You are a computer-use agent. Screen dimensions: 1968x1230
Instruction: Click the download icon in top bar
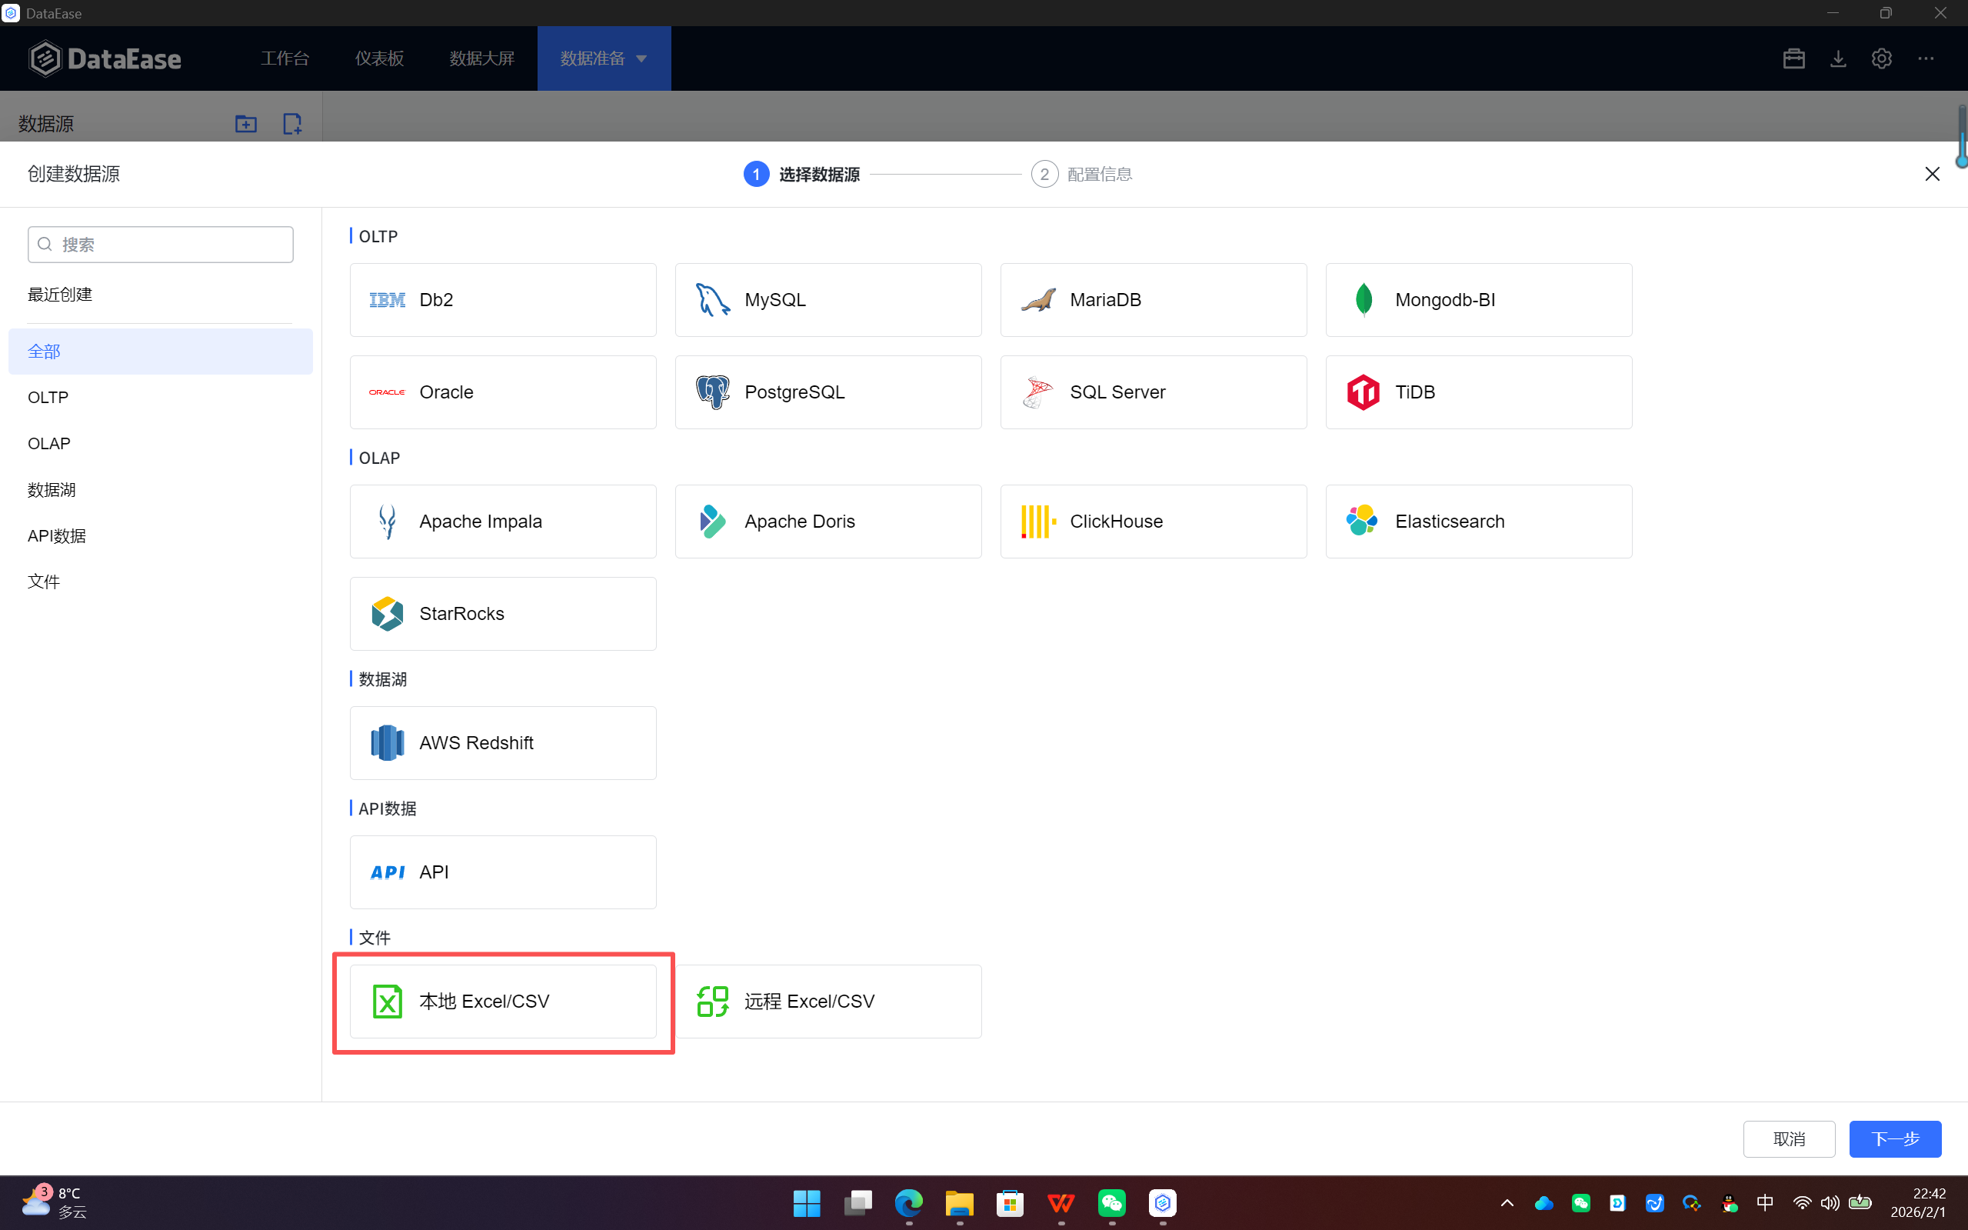coord(1838,58)
